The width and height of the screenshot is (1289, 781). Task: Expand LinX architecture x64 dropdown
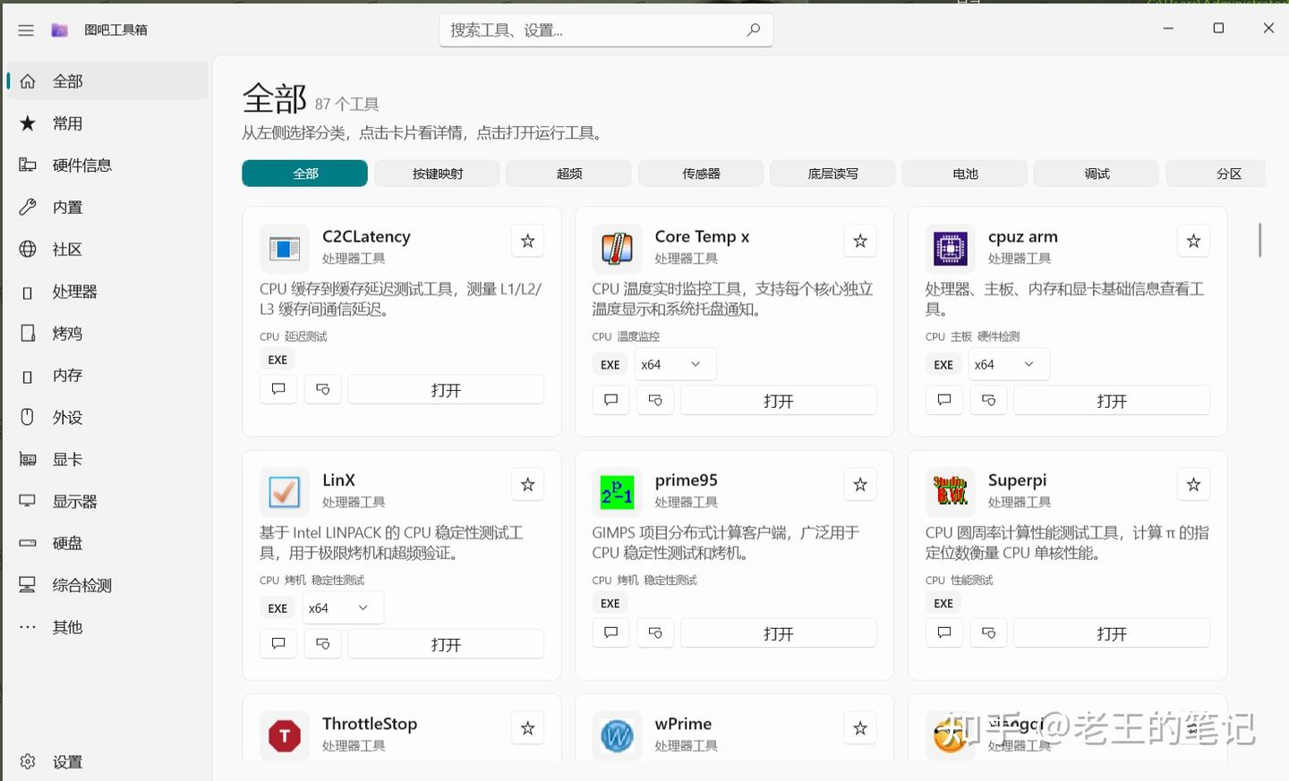coord(343,607)
